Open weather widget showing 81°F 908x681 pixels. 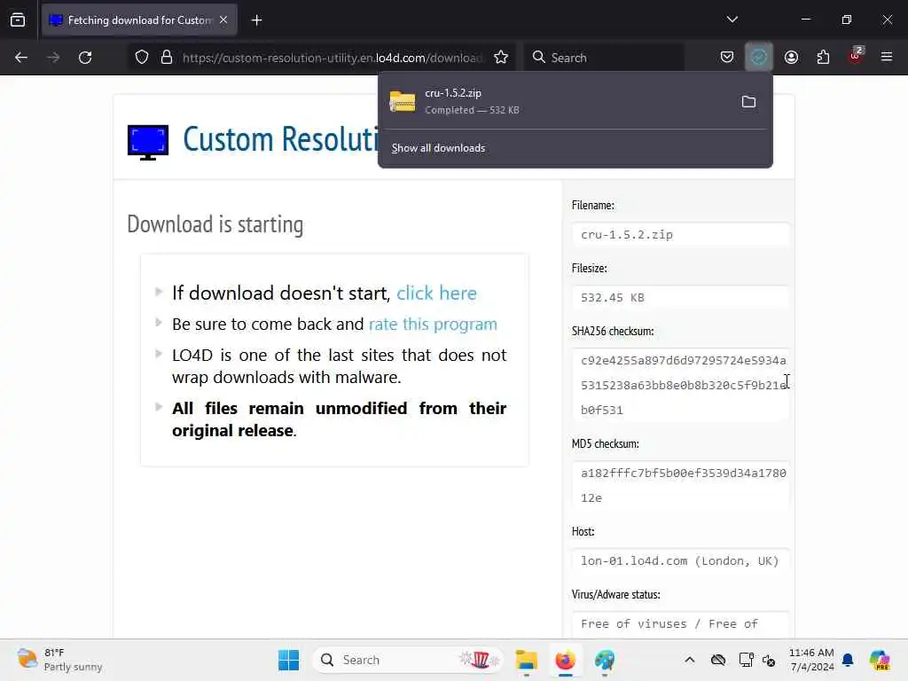tap(59, 660)
